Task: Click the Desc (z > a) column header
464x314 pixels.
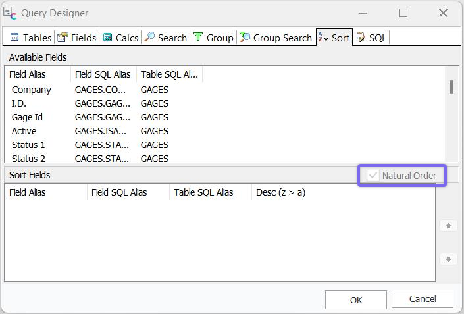Action: 280,192
